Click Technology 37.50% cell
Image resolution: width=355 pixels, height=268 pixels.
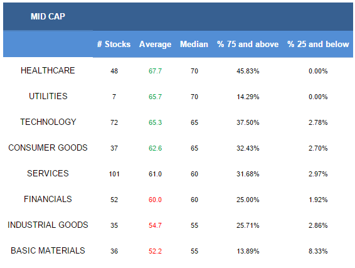[248, 122]
